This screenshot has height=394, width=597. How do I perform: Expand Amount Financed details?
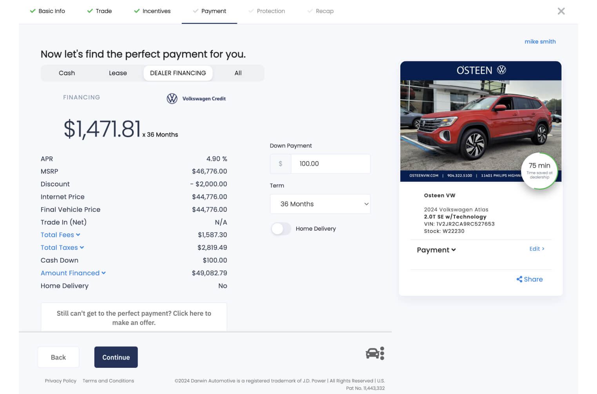click(73, 273)
